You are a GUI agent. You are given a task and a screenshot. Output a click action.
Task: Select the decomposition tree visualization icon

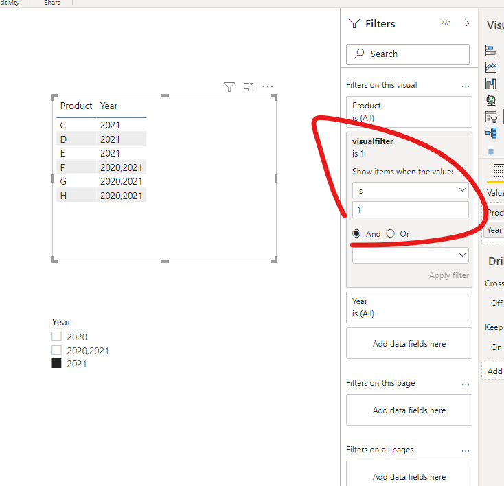click(491, 132)
